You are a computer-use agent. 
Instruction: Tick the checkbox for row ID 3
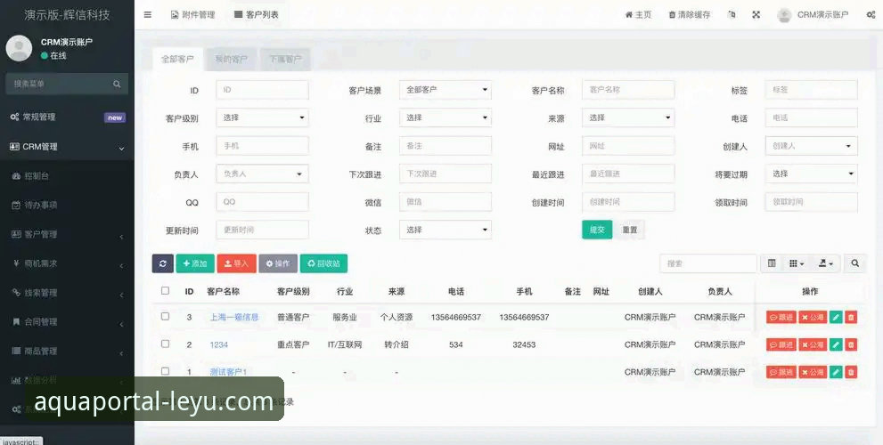pos(165,316)
